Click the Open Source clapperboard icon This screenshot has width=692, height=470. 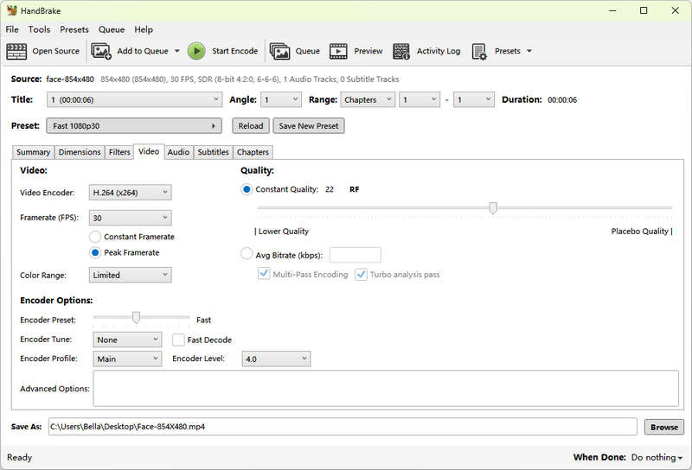click(x=16, y=51)
